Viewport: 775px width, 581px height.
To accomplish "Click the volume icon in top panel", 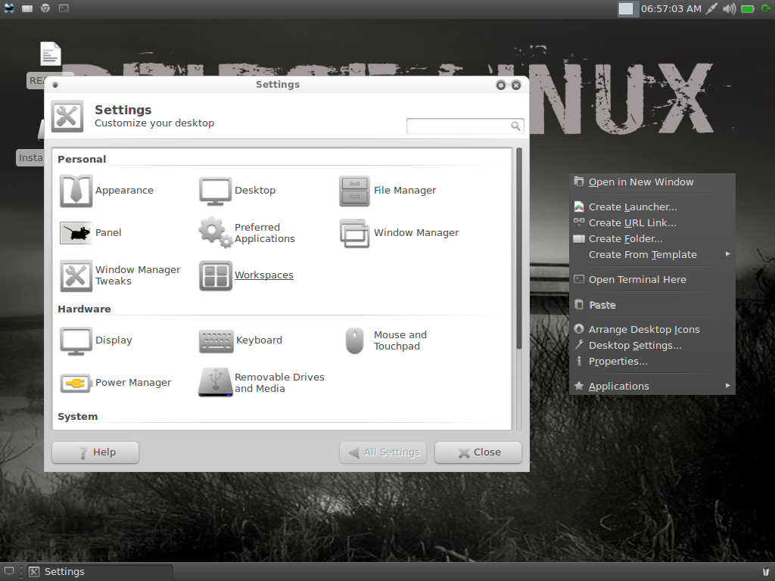I will (x=729, y=9).
